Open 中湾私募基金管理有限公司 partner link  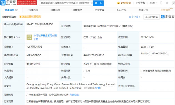45,37
